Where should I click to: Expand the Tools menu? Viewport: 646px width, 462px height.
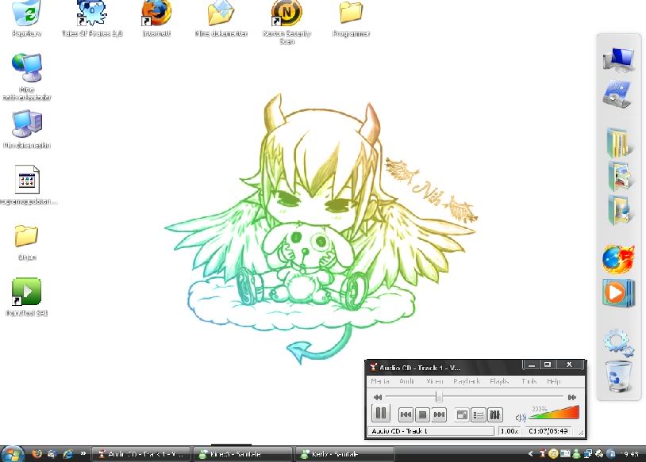click(x=529, y=381)
